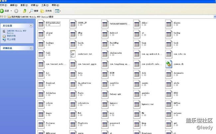
Task: Click the address bar path field
Action: 100,16
